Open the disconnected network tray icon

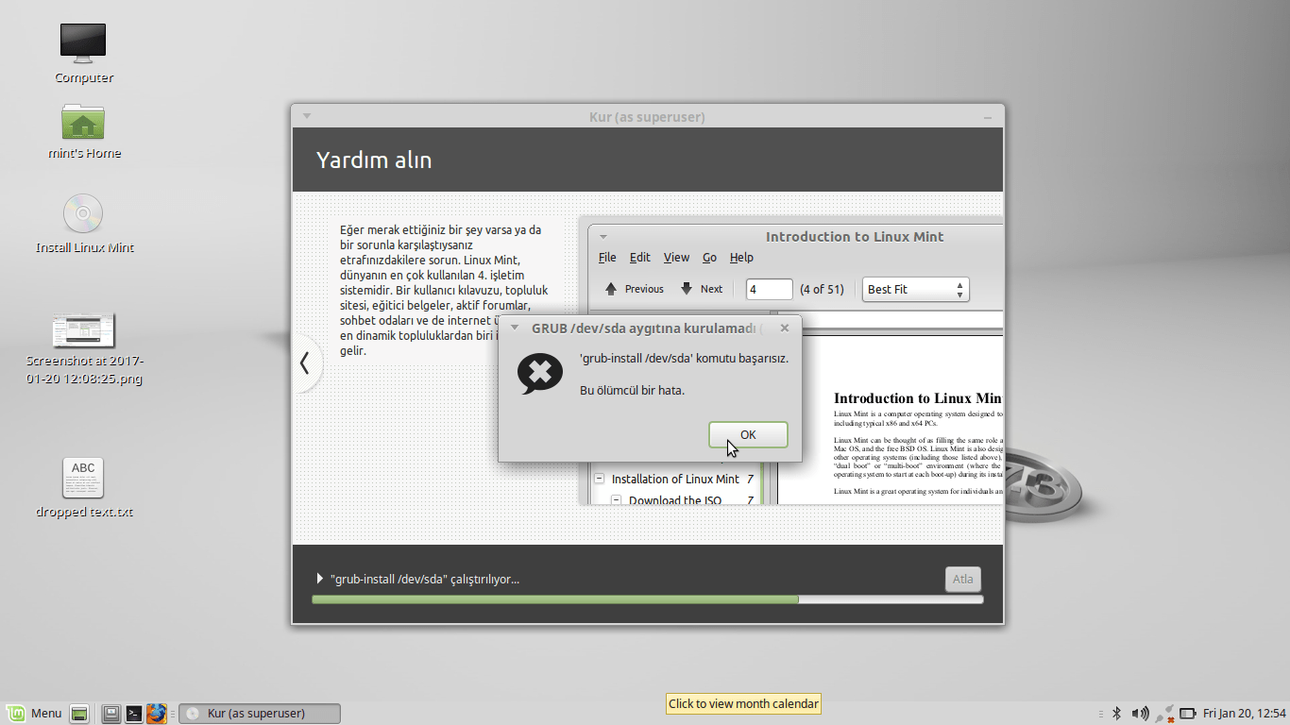pyautogui.click(x=1164, y=714)
